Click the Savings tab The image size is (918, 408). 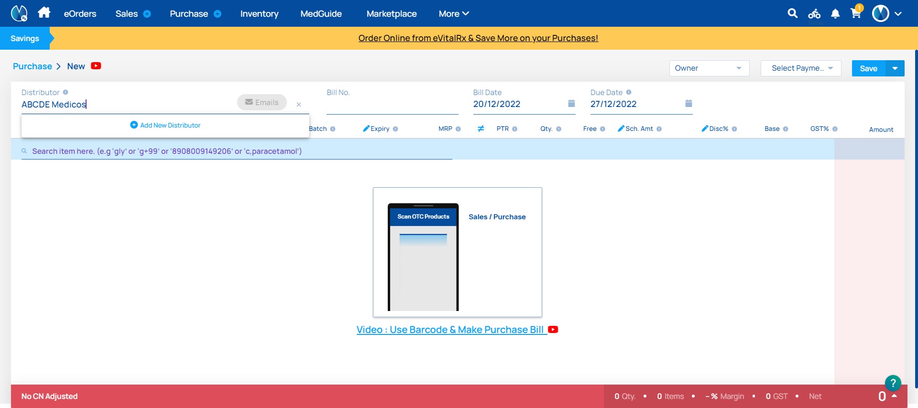[x=25, y=38]
